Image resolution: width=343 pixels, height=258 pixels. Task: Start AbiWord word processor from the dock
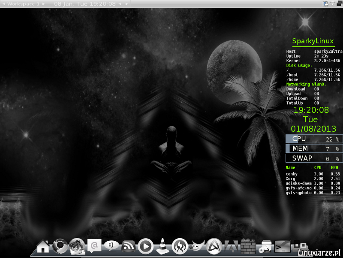coord(214,247)
